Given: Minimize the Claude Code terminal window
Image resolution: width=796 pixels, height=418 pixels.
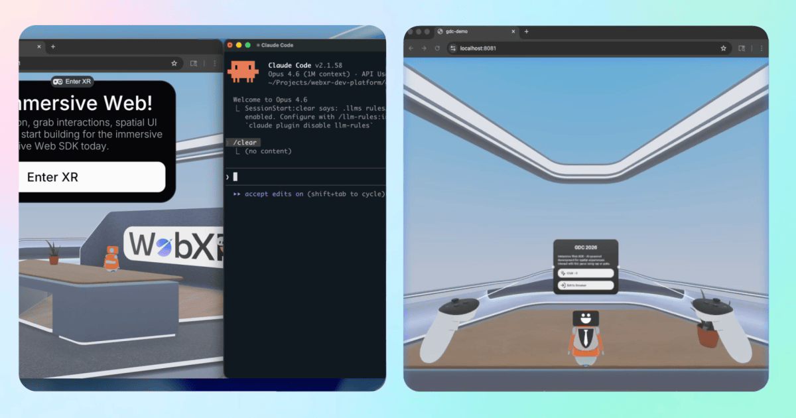Looking at the screenshot, I should [x=239, y=45].
